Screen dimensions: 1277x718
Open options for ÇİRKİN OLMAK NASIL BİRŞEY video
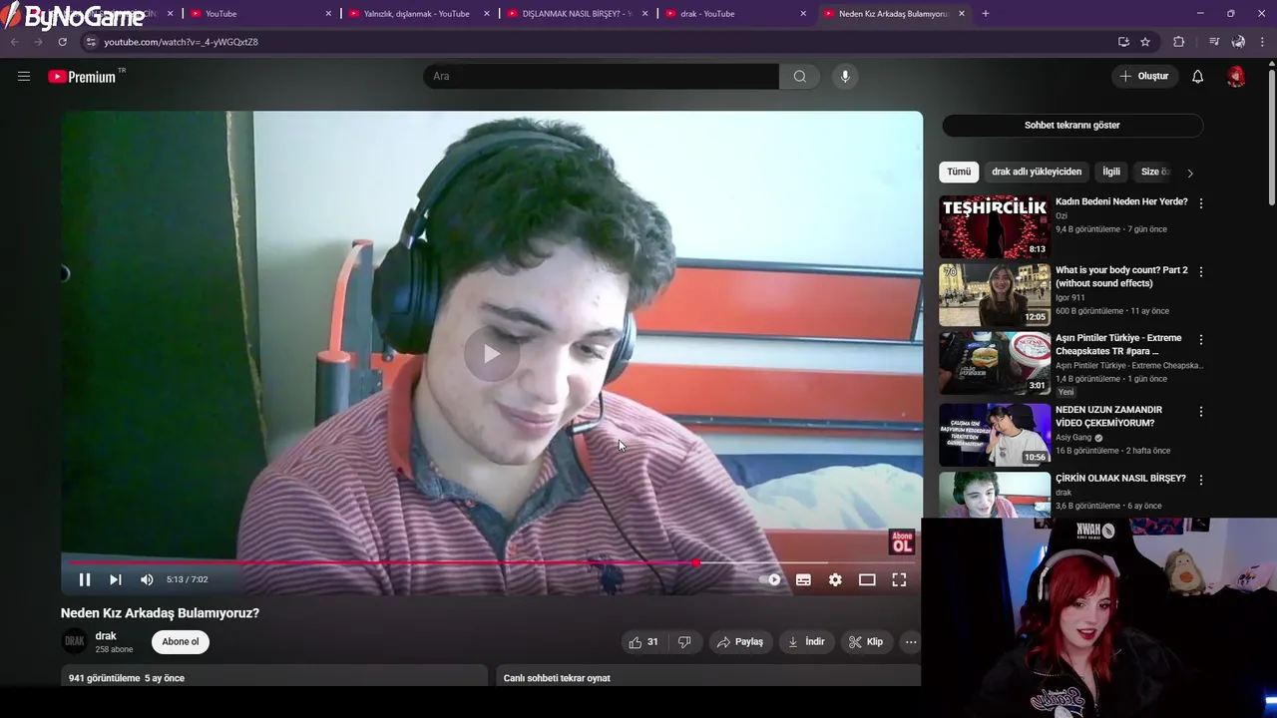pyautogui.click(x=1201, y=480)
